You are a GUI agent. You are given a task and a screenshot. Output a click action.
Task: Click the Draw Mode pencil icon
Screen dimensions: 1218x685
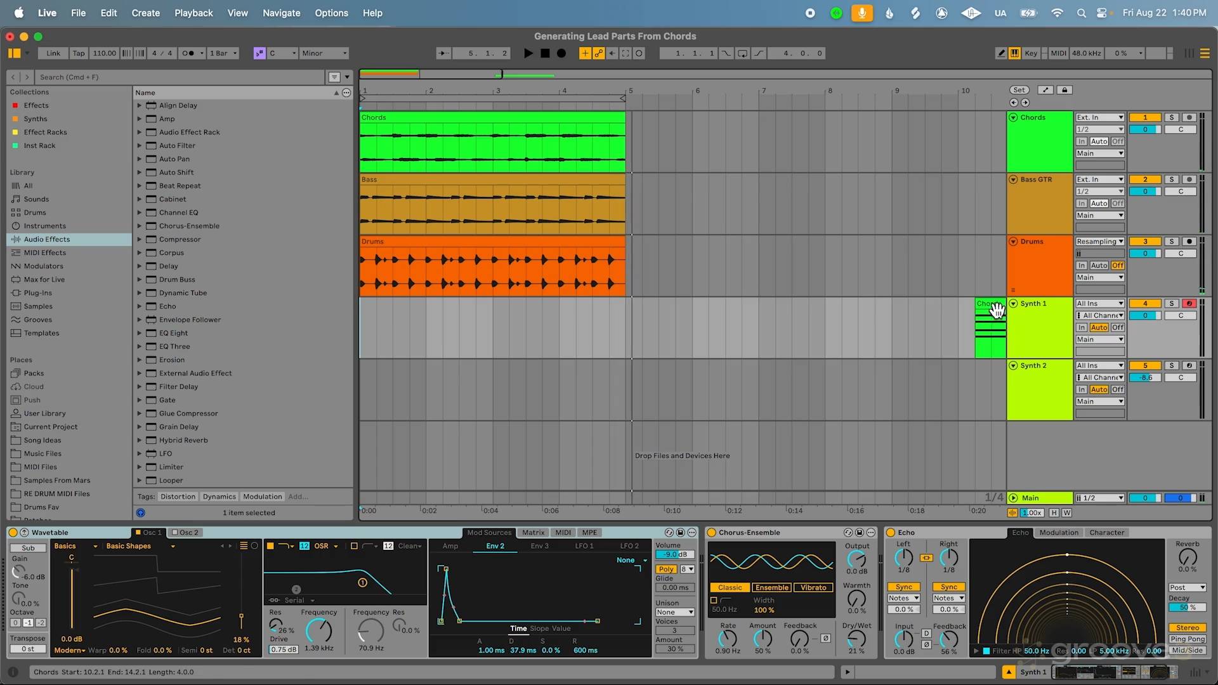[1001, 53]
